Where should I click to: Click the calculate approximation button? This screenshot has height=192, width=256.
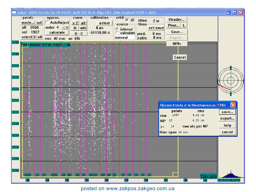pos(57,33)
